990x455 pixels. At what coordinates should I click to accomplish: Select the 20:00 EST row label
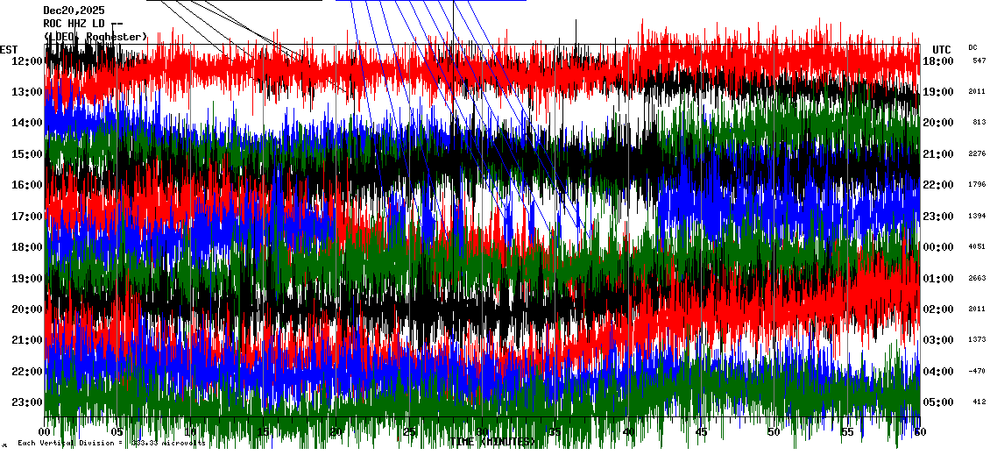[27, 309]
